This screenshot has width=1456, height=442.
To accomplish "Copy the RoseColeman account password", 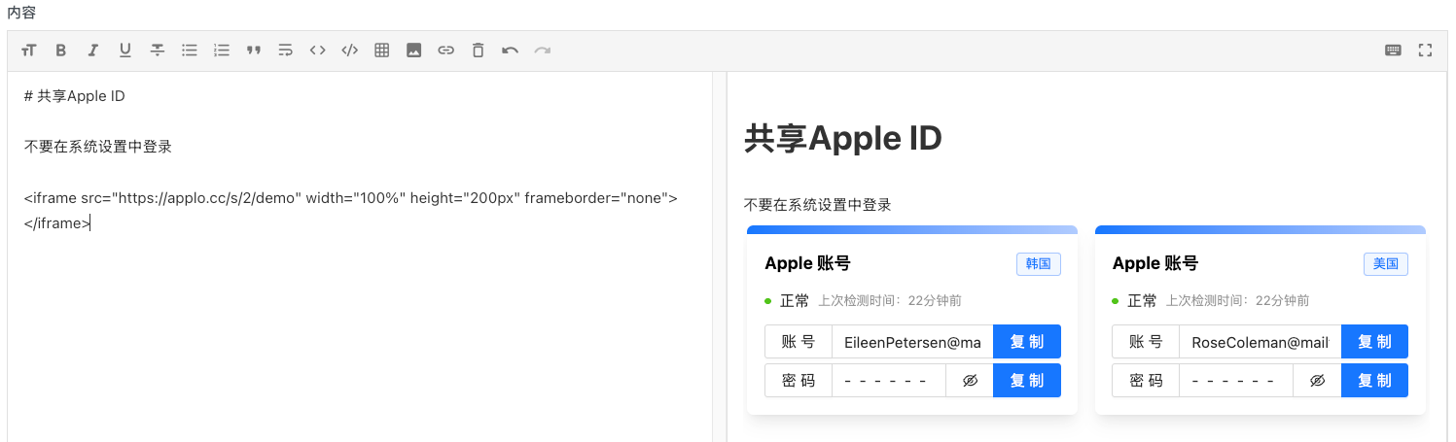I will tap(1373, 381).
